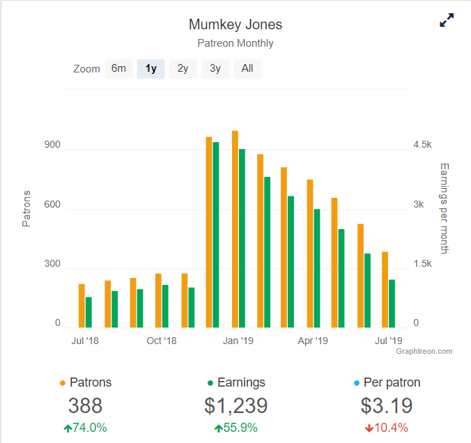Click the orange Patrons legend dot
The width and height of the screenshot is (471, 443).
click(x=63, y=383)
